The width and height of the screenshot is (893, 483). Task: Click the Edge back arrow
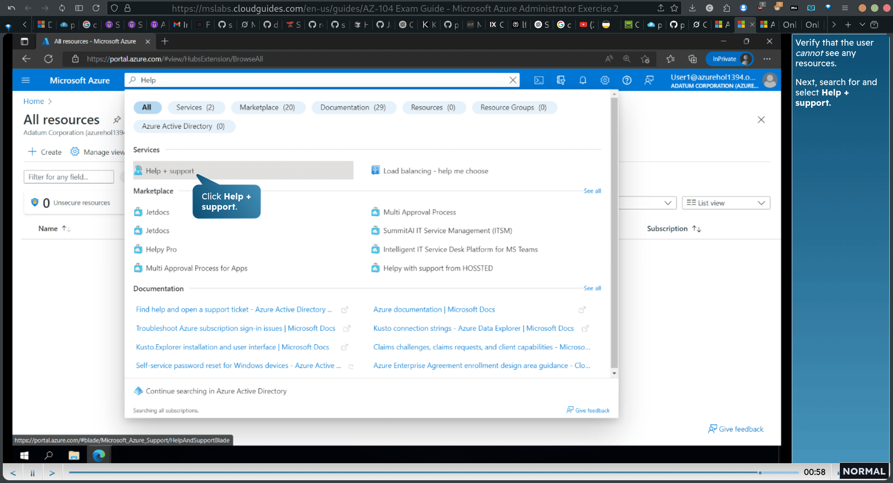[26, 59]
